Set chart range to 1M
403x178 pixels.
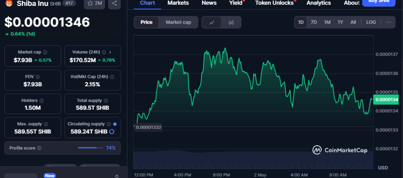pyautogui.click(x=327, y=22)
